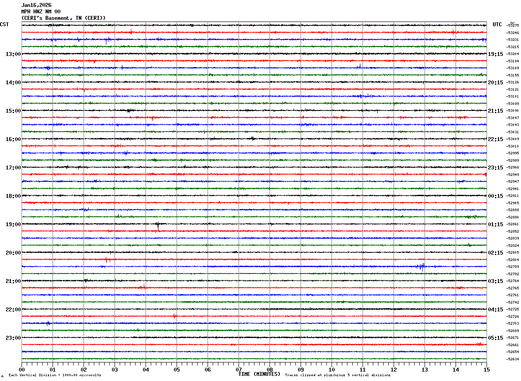The image size is (521, 381).
Task: Click the DC offset value -52968
Action: (x=512, y=167)
